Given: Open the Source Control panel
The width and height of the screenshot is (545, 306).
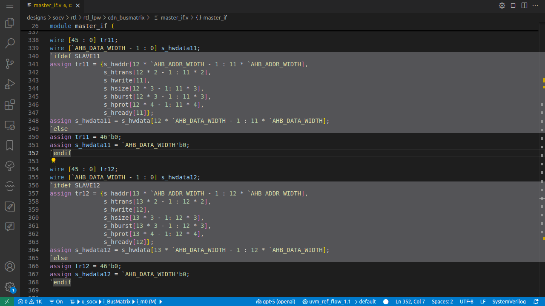Looking at the screenshot, I should click(9, 63).
